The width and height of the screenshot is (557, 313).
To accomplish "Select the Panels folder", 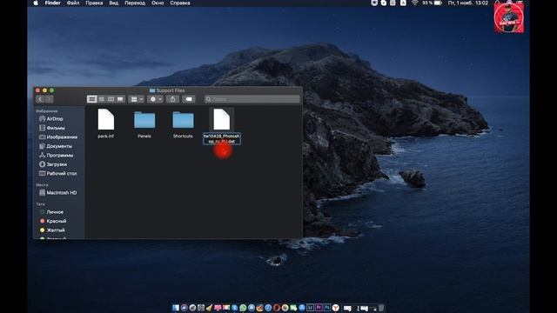I will pos(144,120).
